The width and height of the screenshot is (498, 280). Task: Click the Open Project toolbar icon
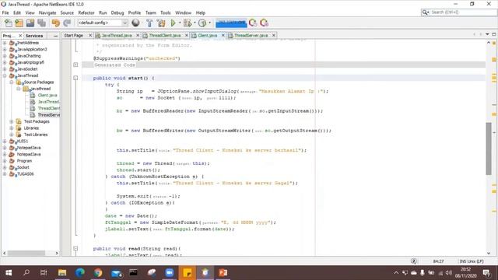coord(30,23)
